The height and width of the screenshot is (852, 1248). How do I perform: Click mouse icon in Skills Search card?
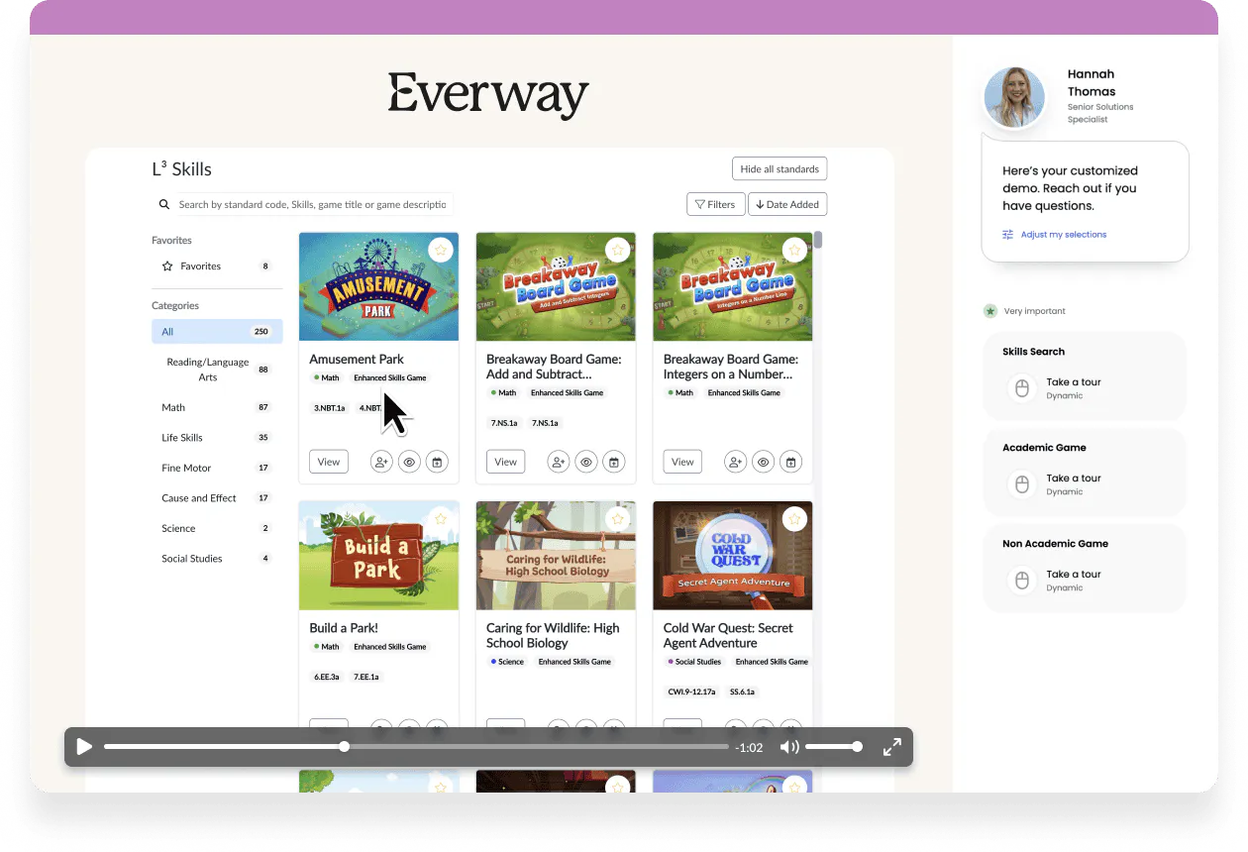(x=1021, y=387)
